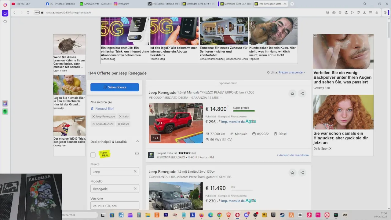Viewport: 391px width, 220px height.
Task: Open Chrome from the taskbar
Action: click(219, 215)
